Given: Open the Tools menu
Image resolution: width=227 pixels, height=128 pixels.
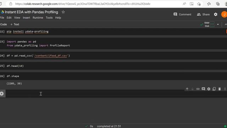Looking at the screenshot, I should click(49, 18).
